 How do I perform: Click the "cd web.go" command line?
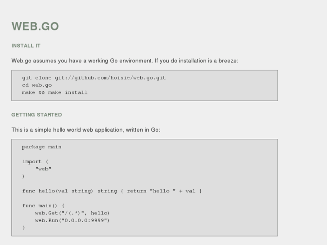click(37, 85)
